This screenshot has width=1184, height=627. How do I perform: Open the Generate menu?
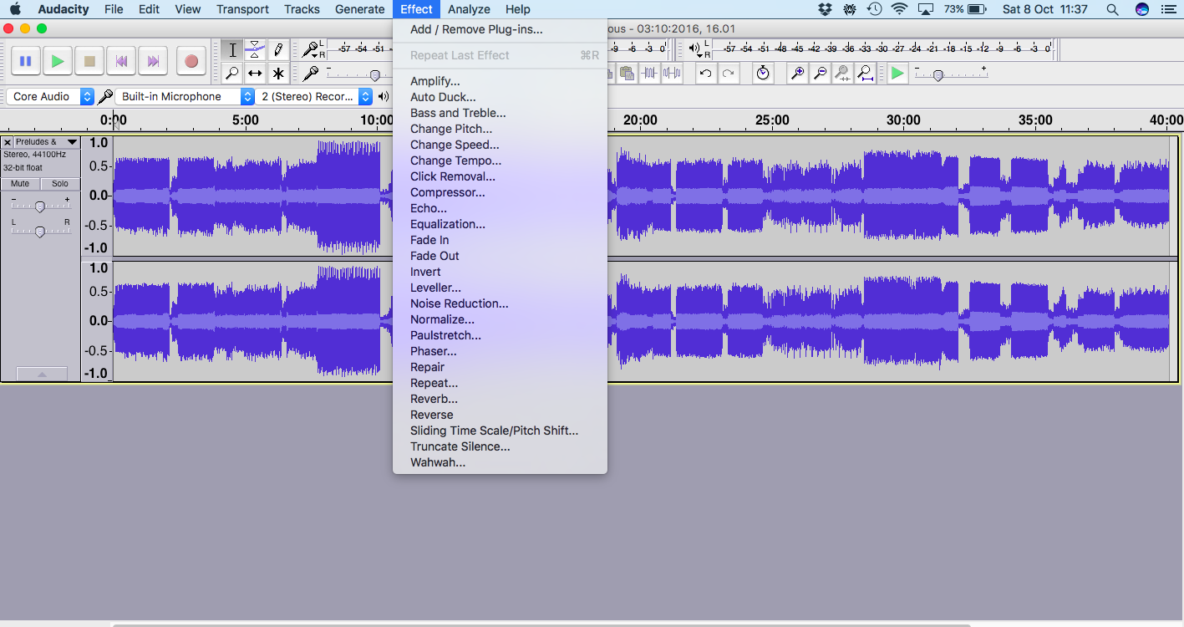pos(359,9)
